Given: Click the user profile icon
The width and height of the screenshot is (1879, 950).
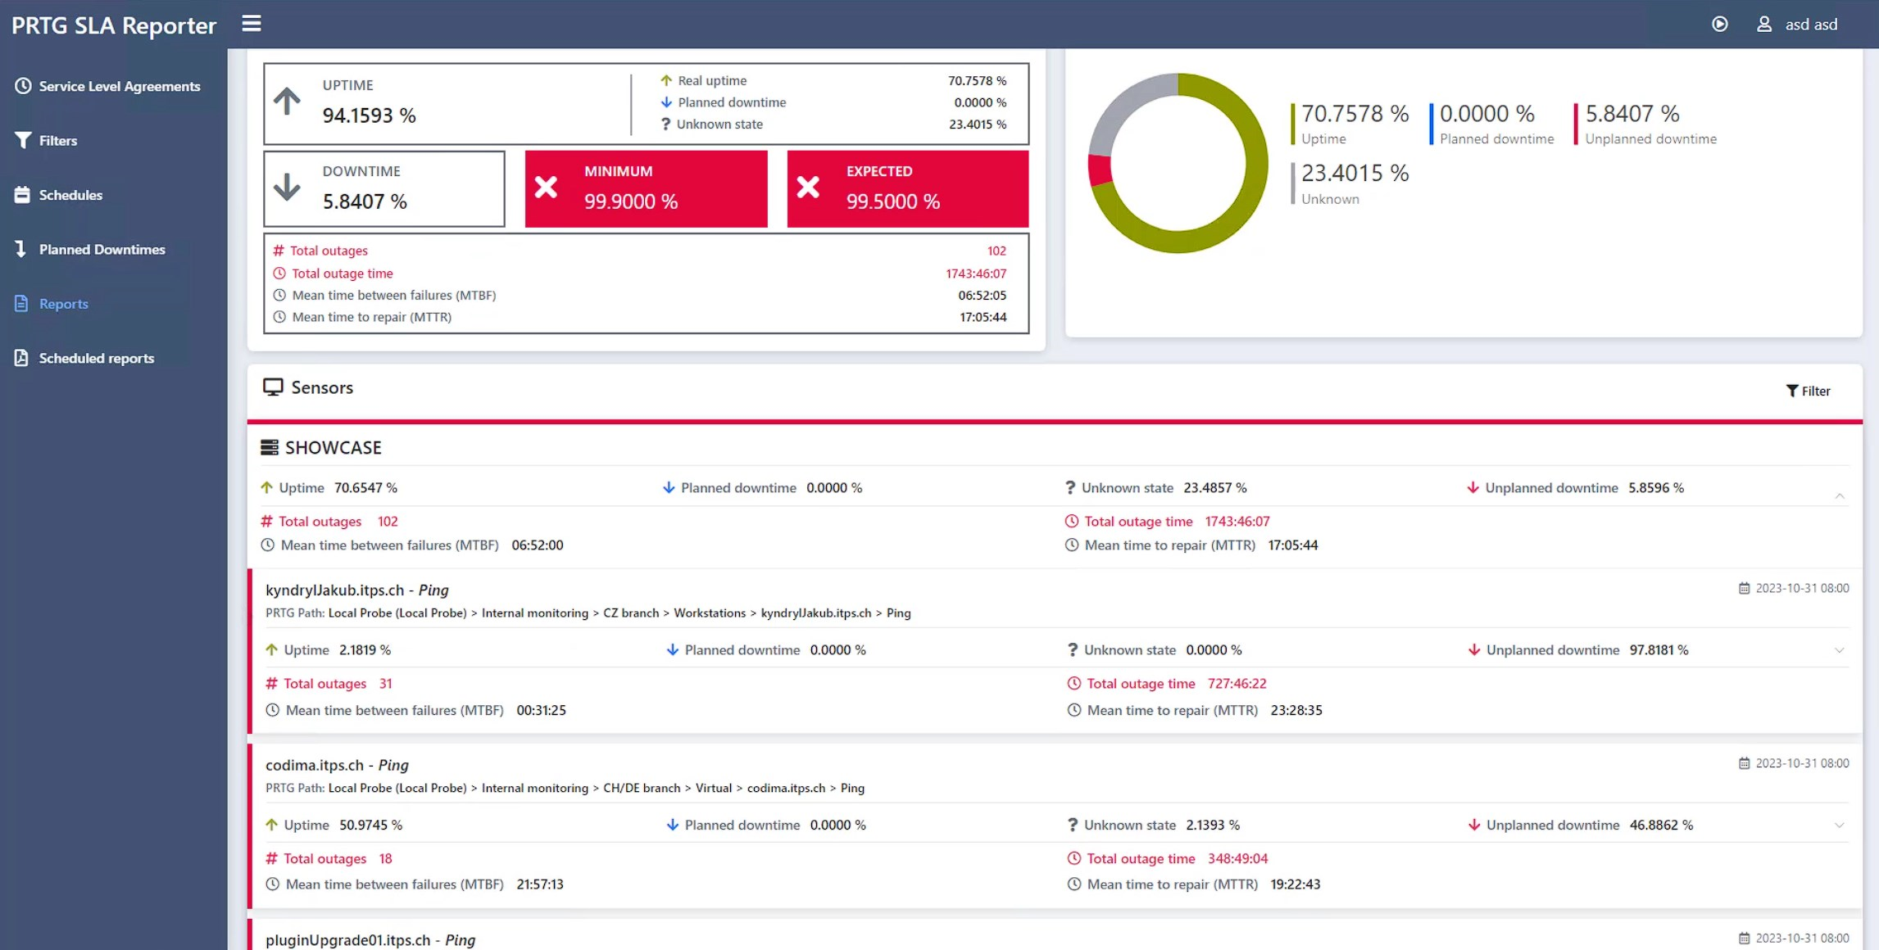Looking at the screenshot, I should tap(1764, 25).
